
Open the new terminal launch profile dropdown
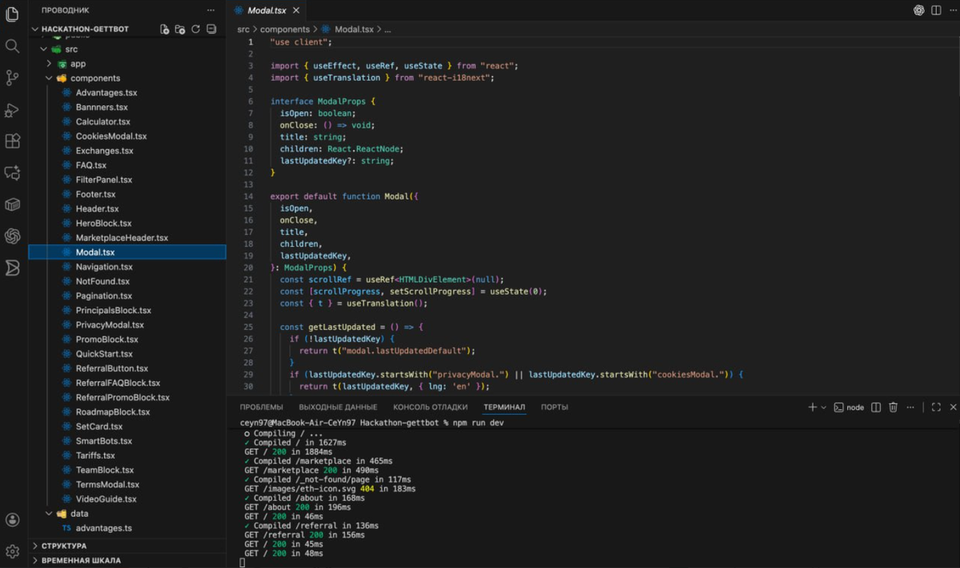[824, 407]
